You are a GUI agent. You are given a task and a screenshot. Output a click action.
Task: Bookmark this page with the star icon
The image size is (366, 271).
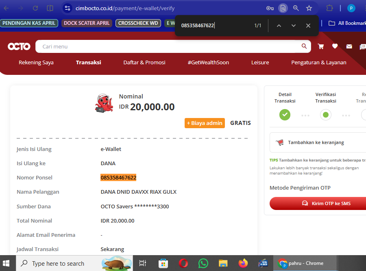coord(309,9)
